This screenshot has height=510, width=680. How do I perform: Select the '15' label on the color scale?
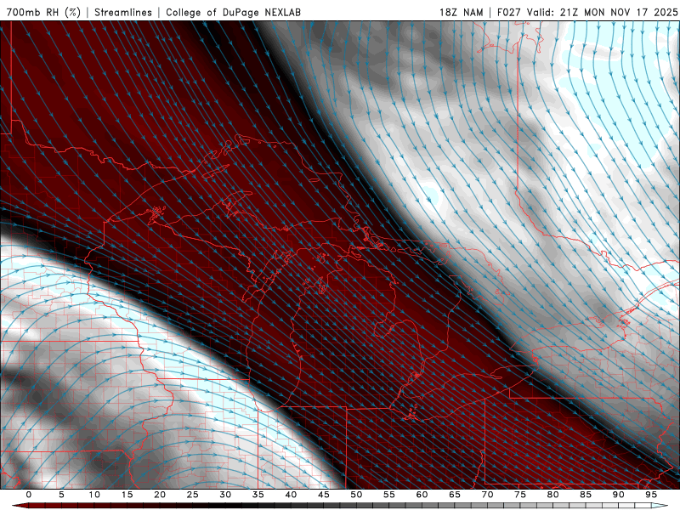[x=127, y=495]
